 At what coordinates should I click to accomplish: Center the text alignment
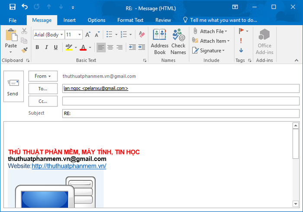tap(110, 47)
